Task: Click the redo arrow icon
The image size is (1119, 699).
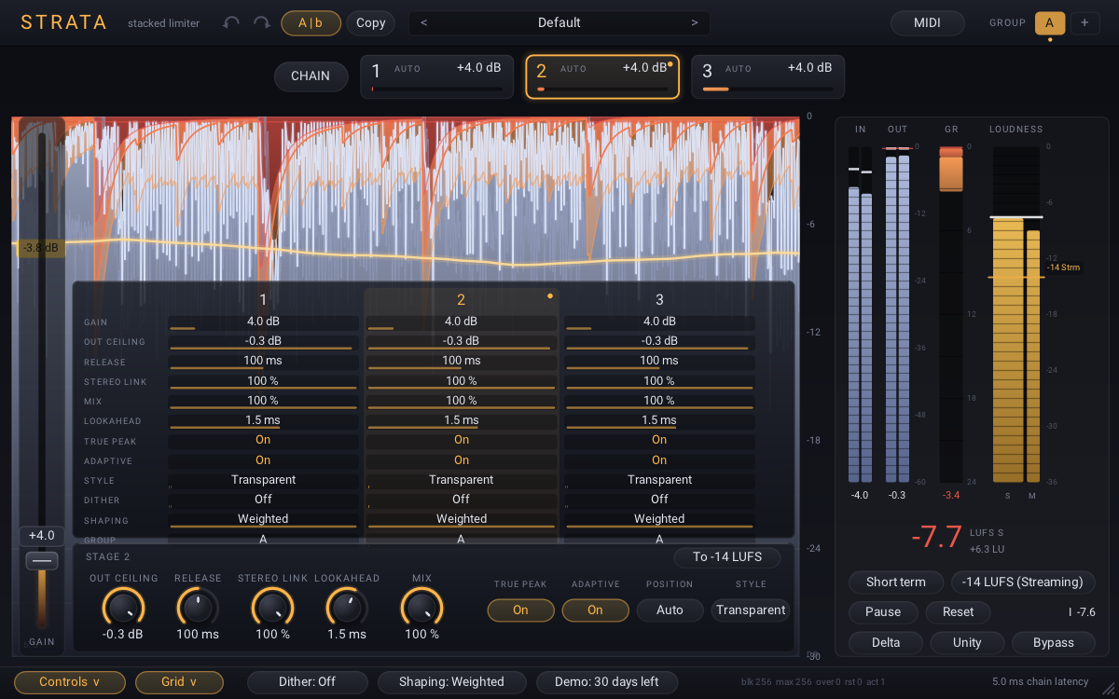Action: 262,22
